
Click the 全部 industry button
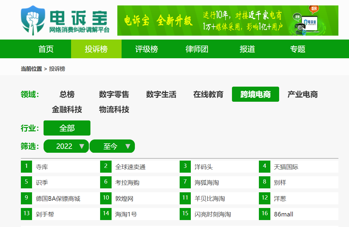67,128
